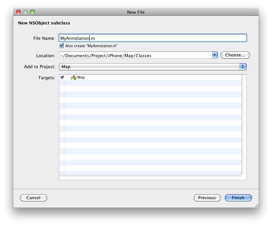Uncheck Also create "MyAnnotation.h" checkbox

tap(62, 46)
